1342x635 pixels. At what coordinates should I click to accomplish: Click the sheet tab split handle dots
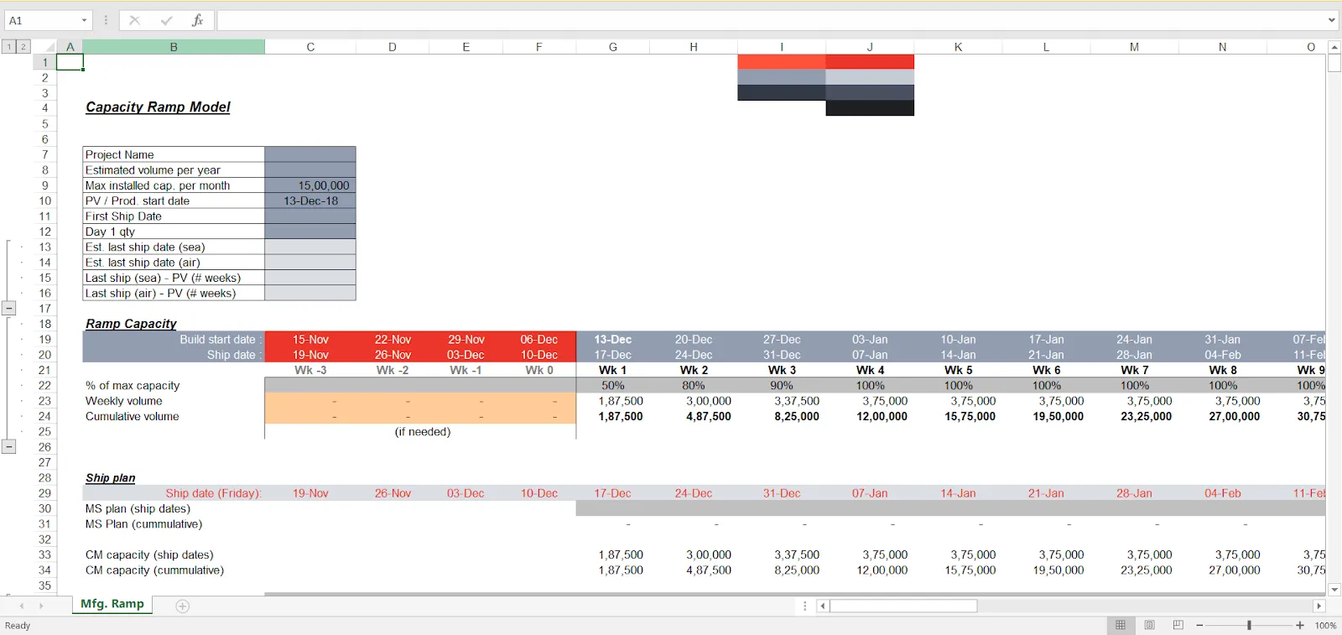pyautogui.click(x=805, y=606)
